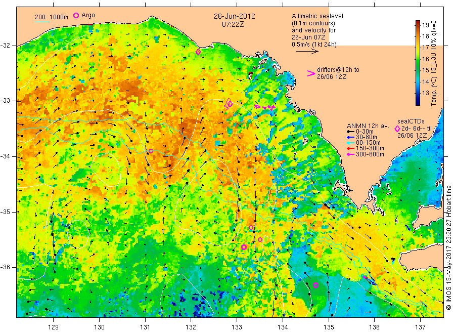Viewport: 455px width, 334px height.
Task: Click the ANMN 12h av. legend heading
Action: (x=368, y=126)
